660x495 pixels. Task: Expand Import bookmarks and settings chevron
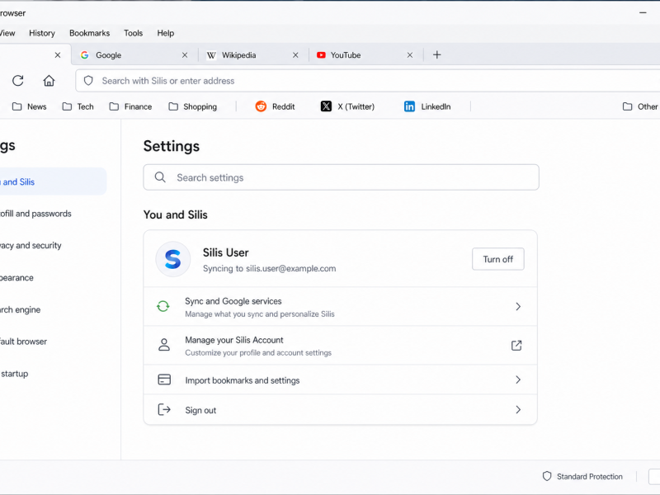coord(518,379)
